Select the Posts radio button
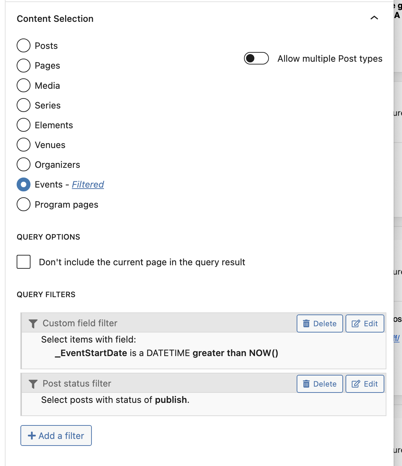 click(x=24, y=45)
